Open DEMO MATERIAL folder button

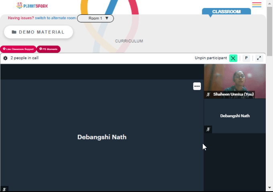point(39,32)
